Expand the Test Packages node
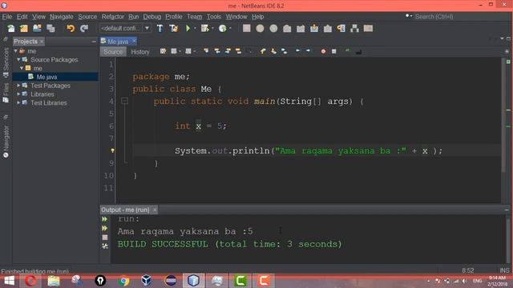This screenshot has width=513, height=288. tap(18, 86)
